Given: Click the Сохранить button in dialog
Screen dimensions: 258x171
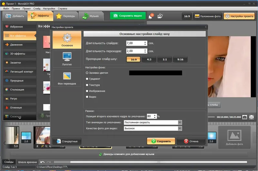Looking at the screenshot, I should (161, 141).
